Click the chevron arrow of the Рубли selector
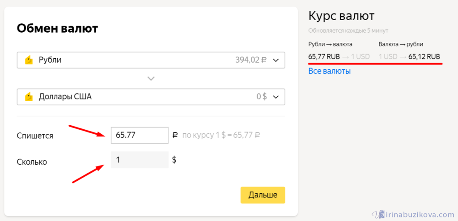This screenshot has height=221, width=458. 276,60
